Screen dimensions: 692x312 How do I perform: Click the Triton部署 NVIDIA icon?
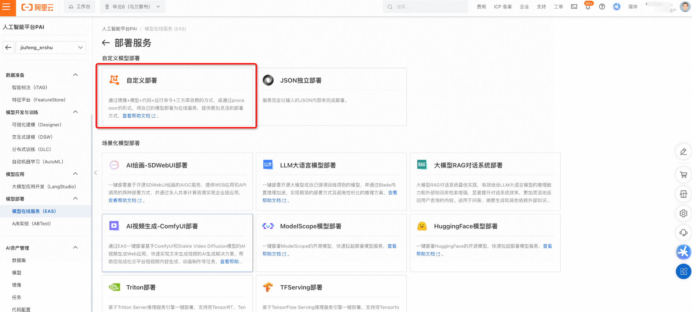[x=114, y=287]
